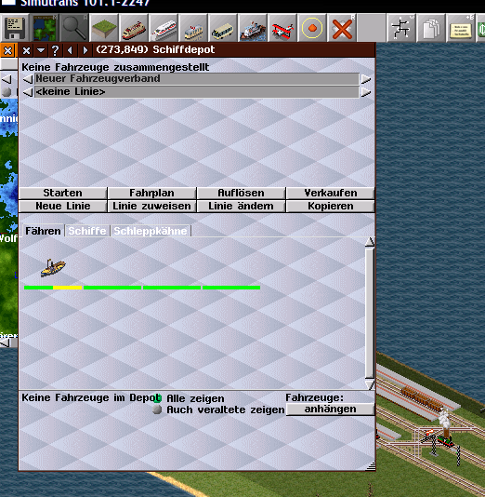Switch to the Schiffe tab

coord(87,231)
